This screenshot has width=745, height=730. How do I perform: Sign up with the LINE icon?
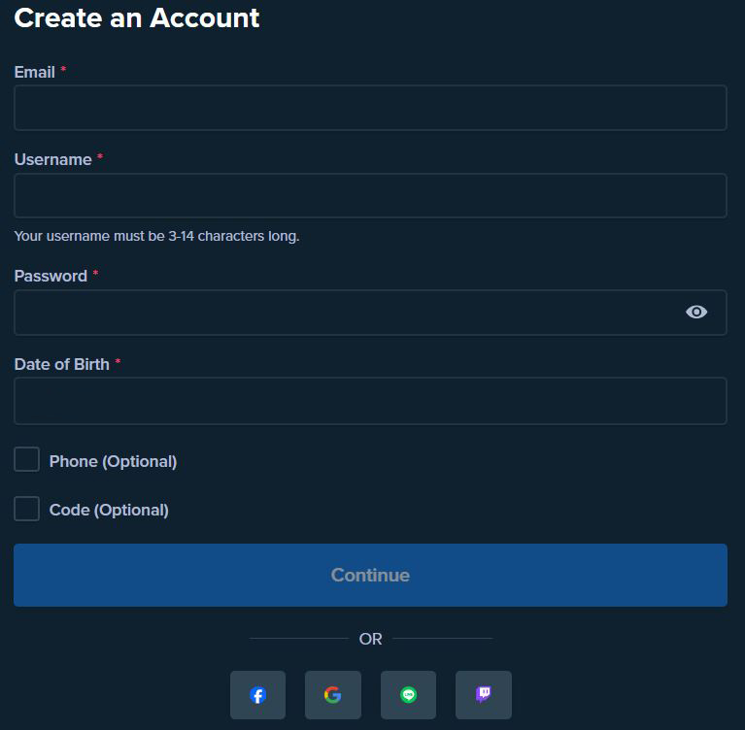click(408, 694)
